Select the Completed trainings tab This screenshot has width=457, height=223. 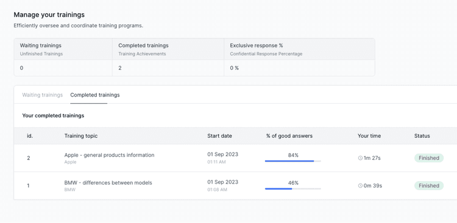tap(95, 95)
